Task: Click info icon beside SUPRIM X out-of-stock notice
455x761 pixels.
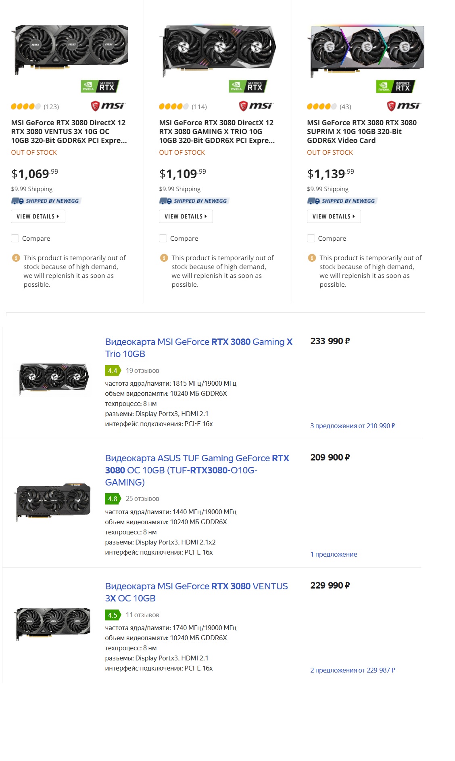Action: [x=312, y=258]
